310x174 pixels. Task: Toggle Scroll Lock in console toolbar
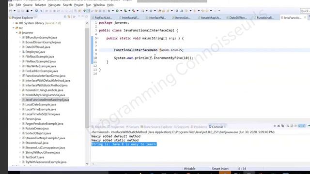[292, 126]
